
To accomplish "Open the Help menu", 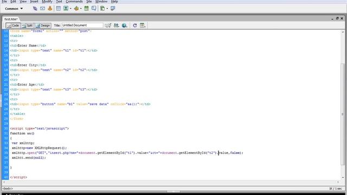I will point(114,2).
